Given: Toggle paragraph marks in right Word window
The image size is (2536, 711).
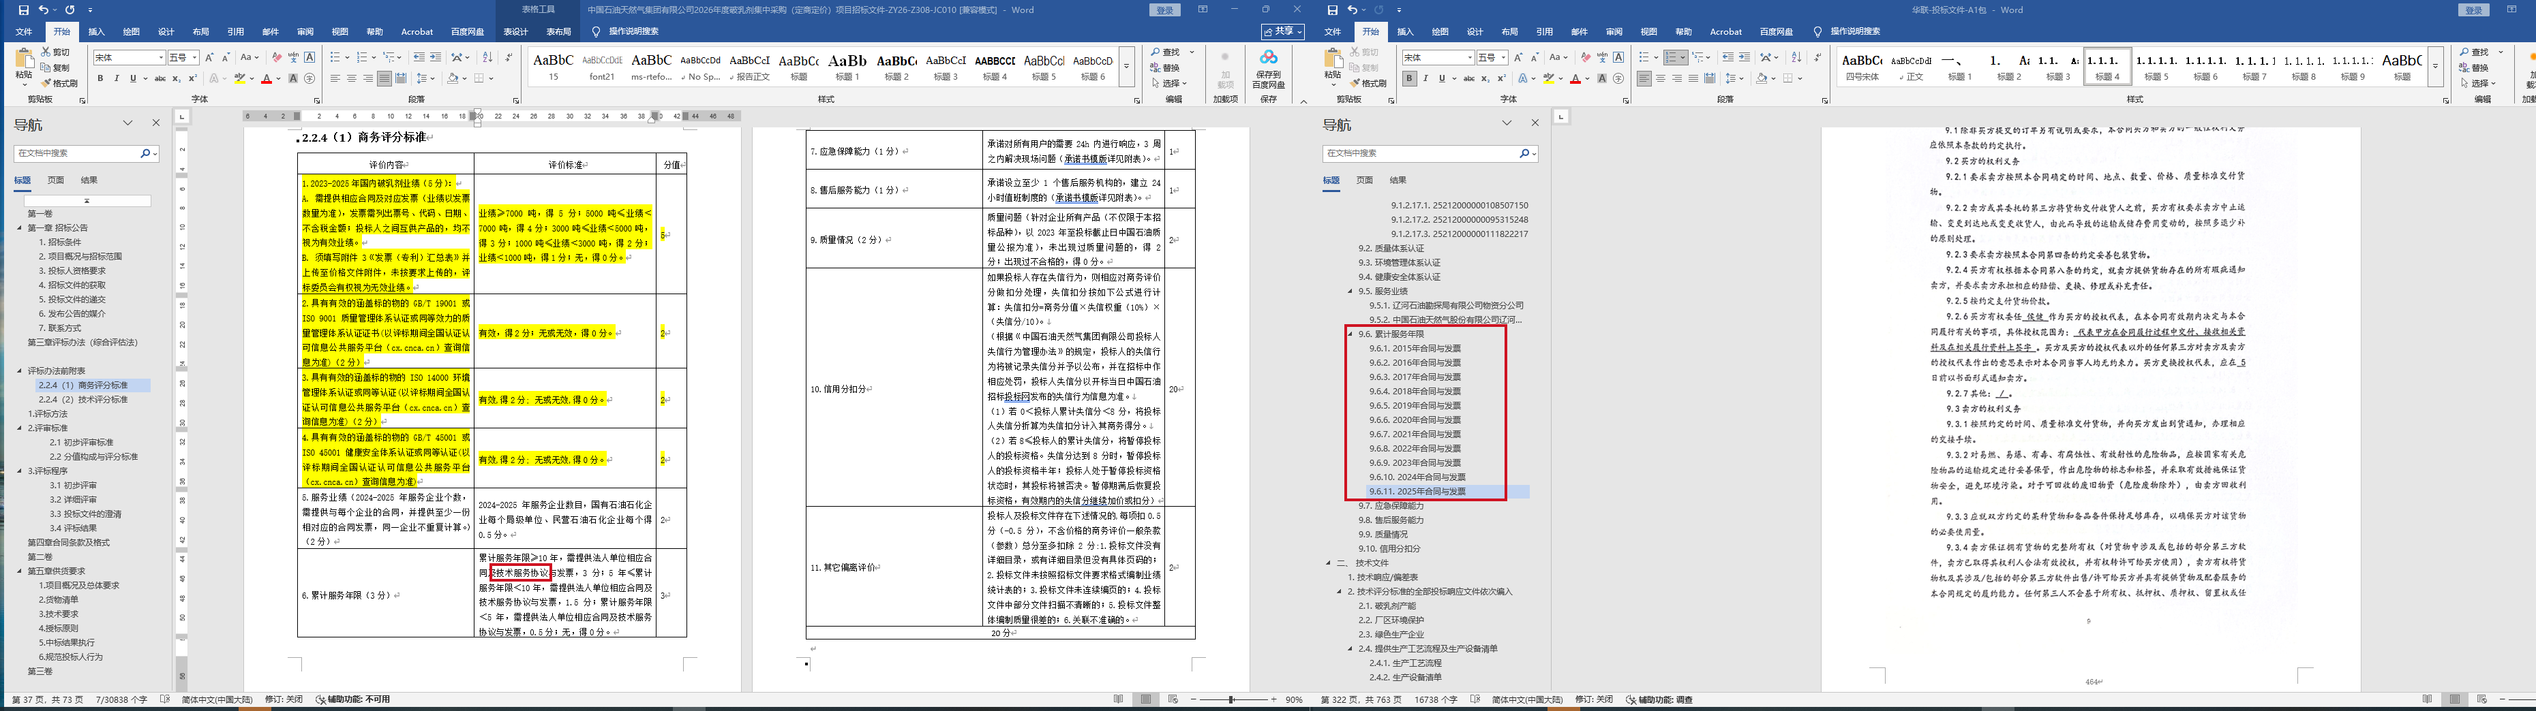Looking at the screenshot, I should (x=1817, y=57).
